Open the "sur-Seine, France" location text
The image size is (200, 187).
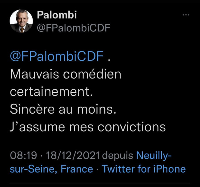tap(51, 169)
